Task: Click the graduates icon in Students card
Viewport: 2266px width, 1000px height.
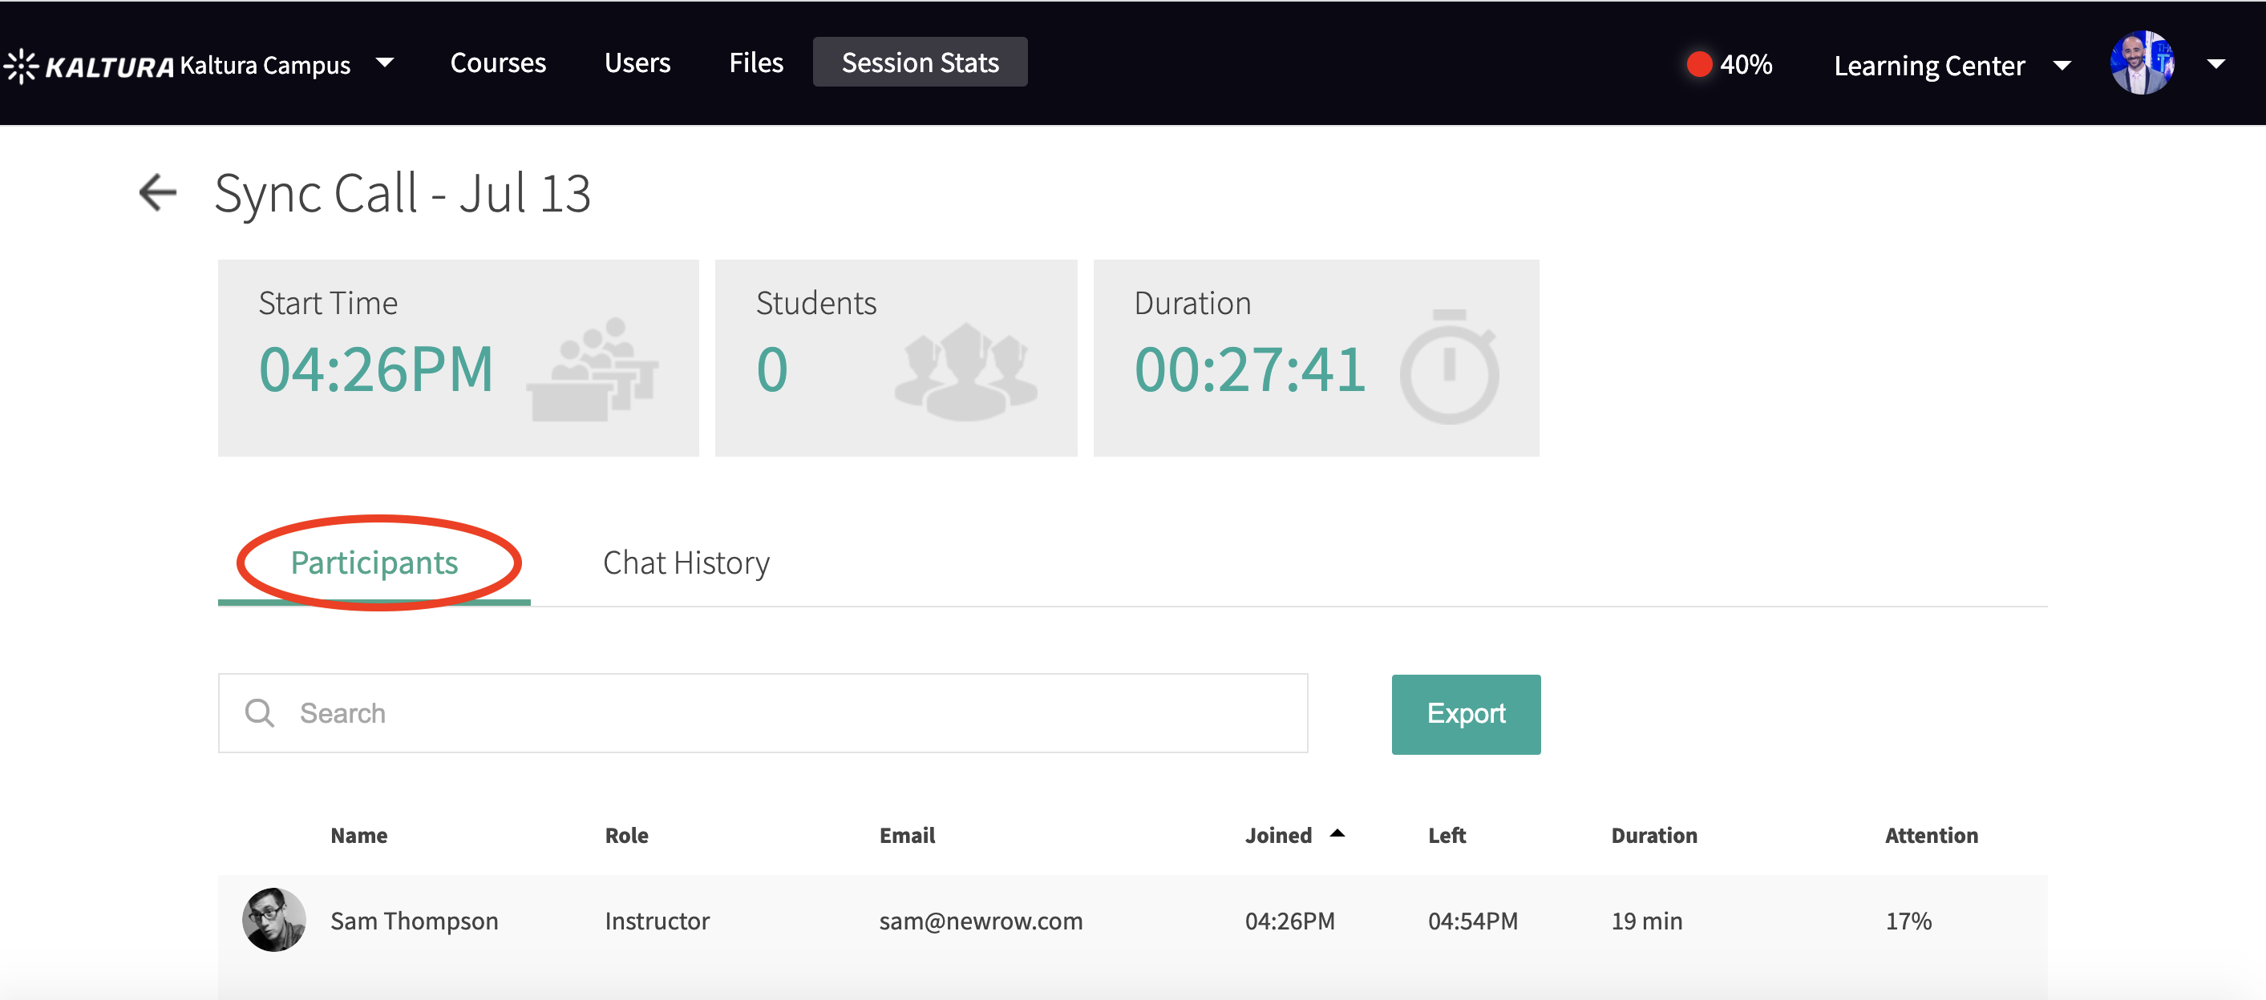Action: tap(966, 370)
